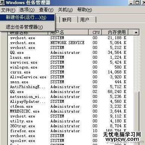This screenshot has height=145, width=145.
Task: Minimize the Task Manager window
Action: pyautogui.click(x=131, y=3)
